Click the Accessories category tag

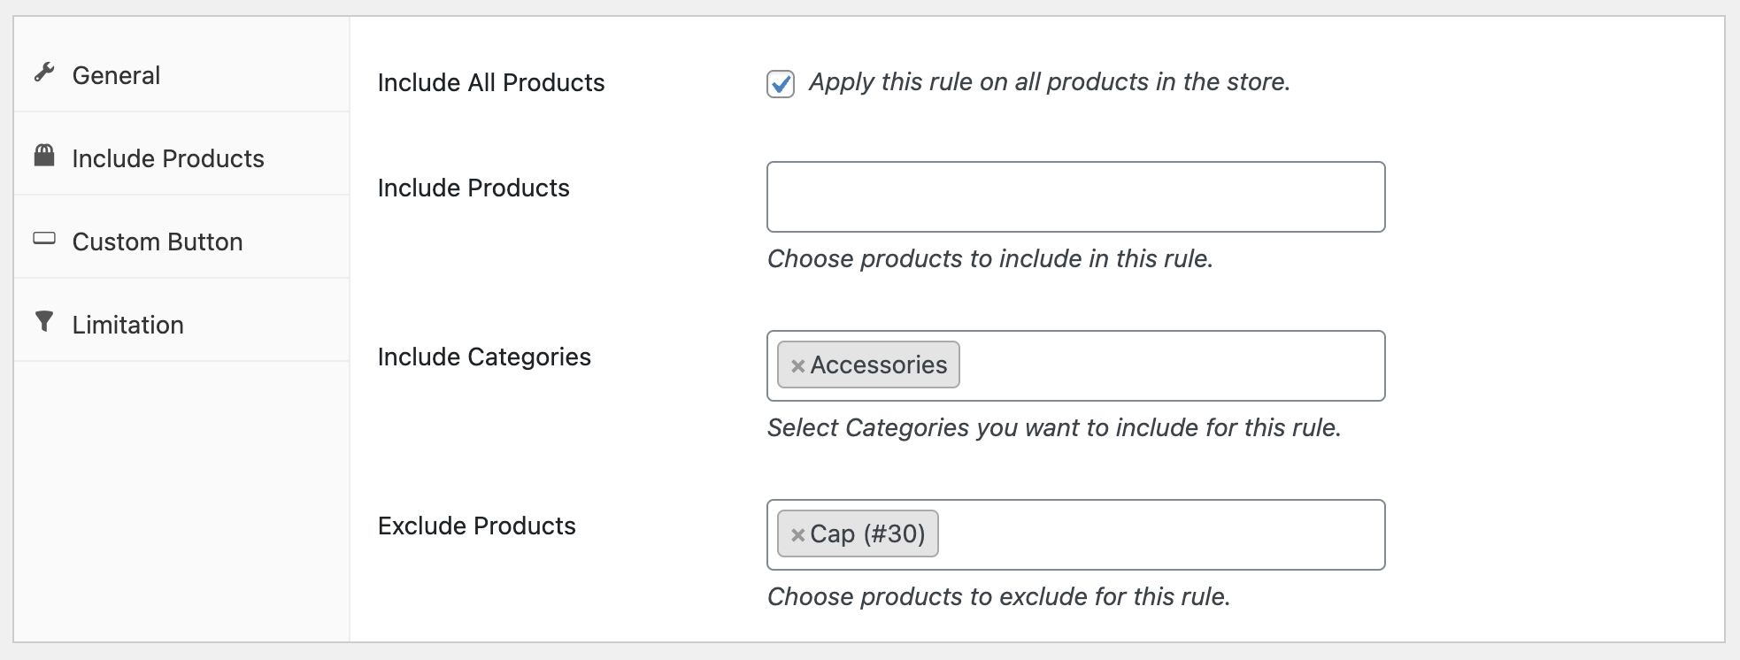pyautogui.click(x=878, y=365)
